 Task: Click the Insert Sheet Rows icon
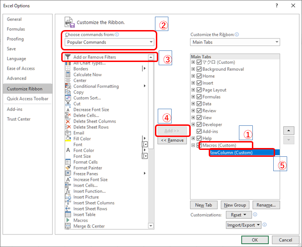coord(68,209)
